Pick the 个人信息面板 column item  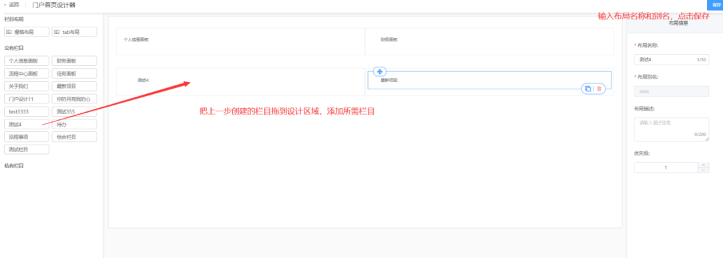coord(26,61)
